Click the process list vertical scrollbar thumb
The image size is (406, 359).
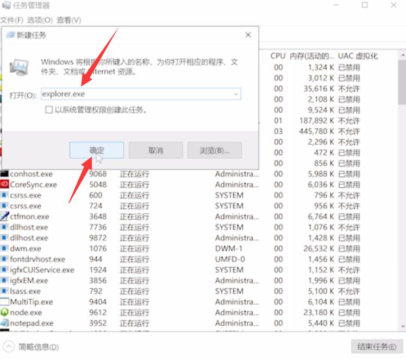pyautogui.click(x=402, y=82)
